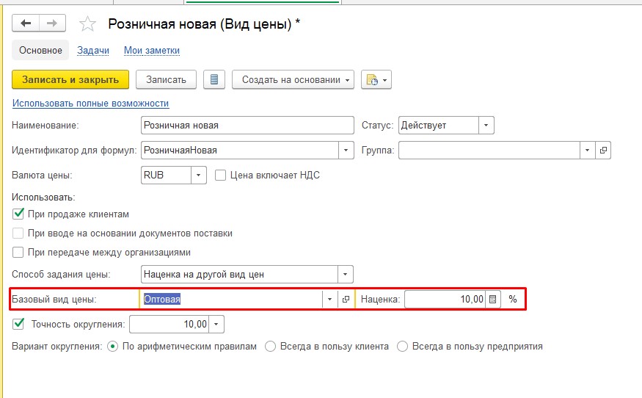Screen dimensions: 642x398
Task: Click the Базовый вид цены Оптовая field
Action: tap(231, 299)
